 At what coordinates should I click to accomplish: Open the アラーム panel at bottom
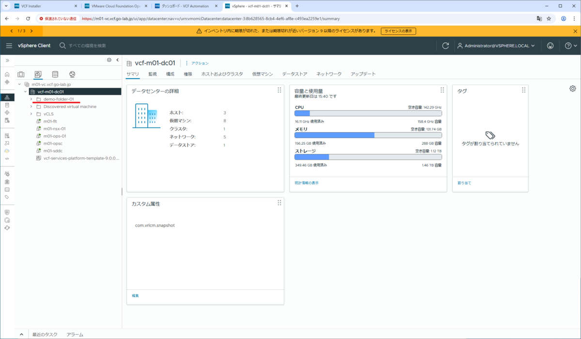[75, 335]
